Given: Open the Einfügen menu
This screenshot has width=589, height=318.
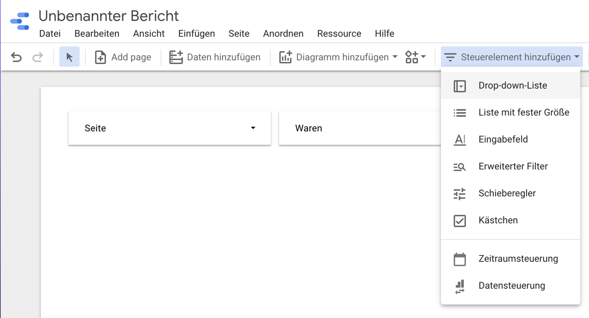Looking at the screenshot, I should point(196,34).
